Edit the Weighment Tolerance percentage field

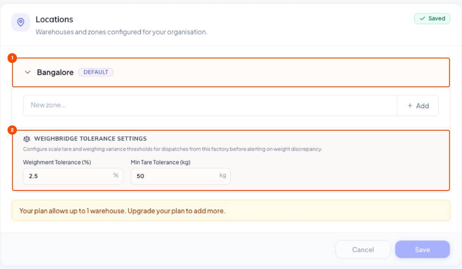point(73,176)
